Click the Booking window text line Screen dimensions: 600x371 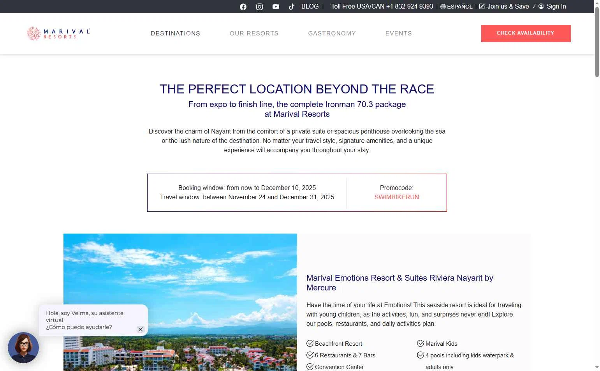tap(247, 188)
